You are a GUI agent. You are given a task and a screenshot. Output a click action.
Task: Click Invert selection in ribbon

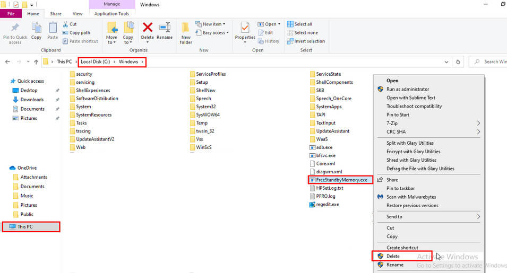306,41
